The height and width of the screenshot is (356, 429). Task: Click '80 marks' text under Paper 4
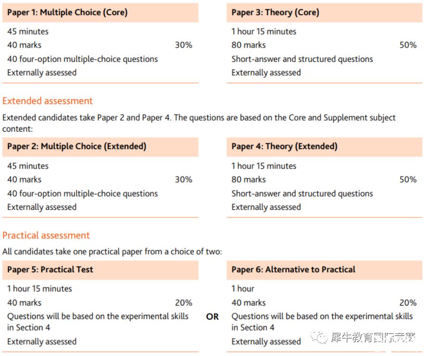click(x=249, y=180)
